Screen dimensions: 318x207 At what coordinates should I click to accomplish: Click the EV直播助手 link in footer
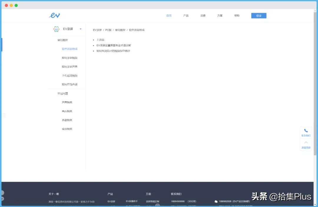coord(132,201)
